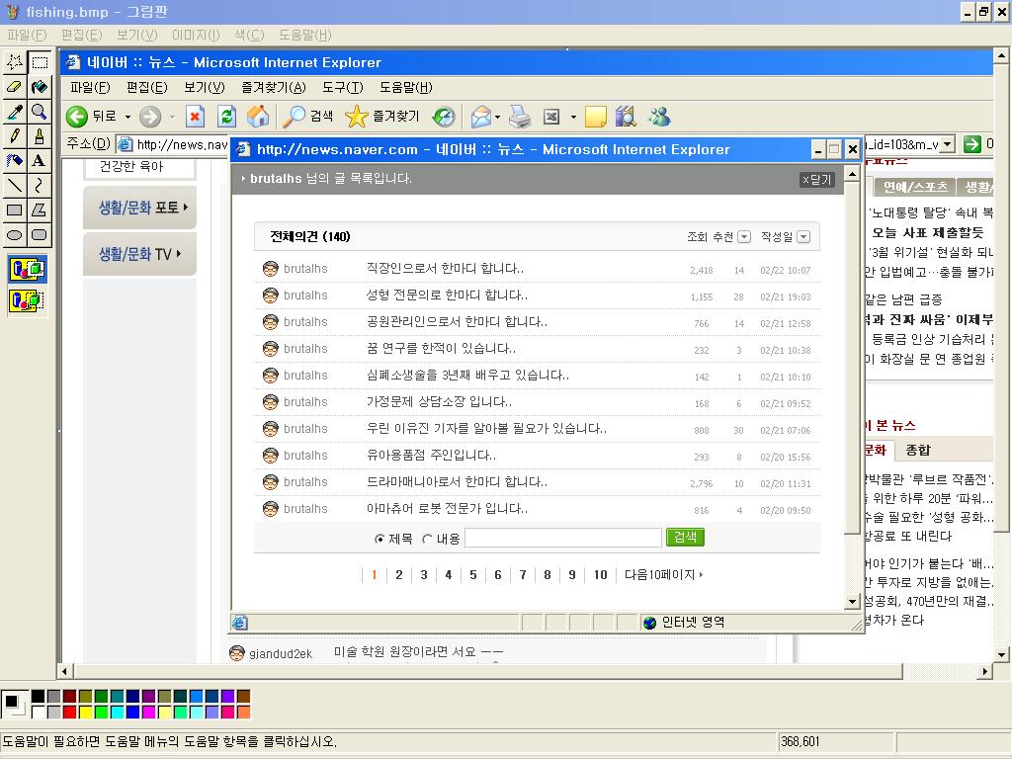Image resolution: width=1012 pixels, height=759 pixels.
Task: Select the Polygon shape tool
Action: click(x=40, y=210)
